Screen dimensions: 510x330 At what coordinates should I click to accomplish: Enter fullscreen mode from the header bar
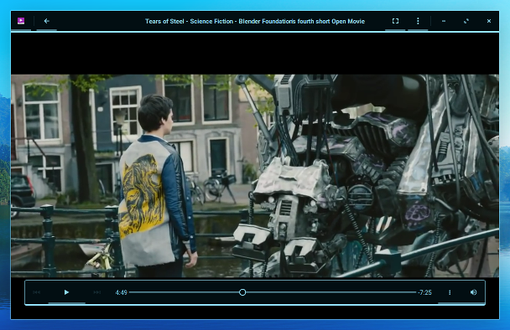(x=395, y=21)
